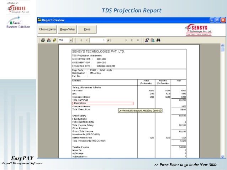Click the Taxable Income label
Image resolution: width=227 pixels, height=170 pixels.
pos(81,147)
